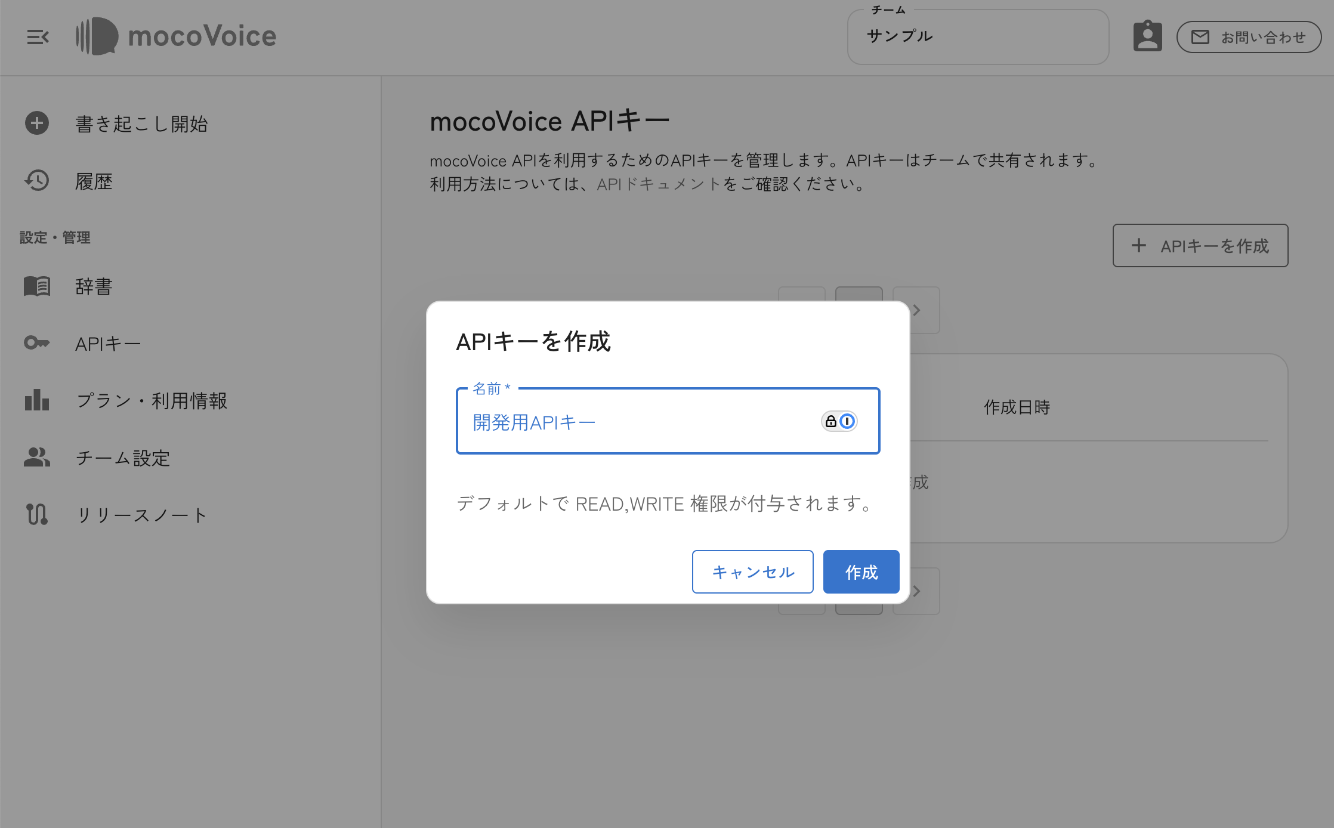Click the blue 作成 button
Screen dimensions: 1334x828
(x=861, y=572)
